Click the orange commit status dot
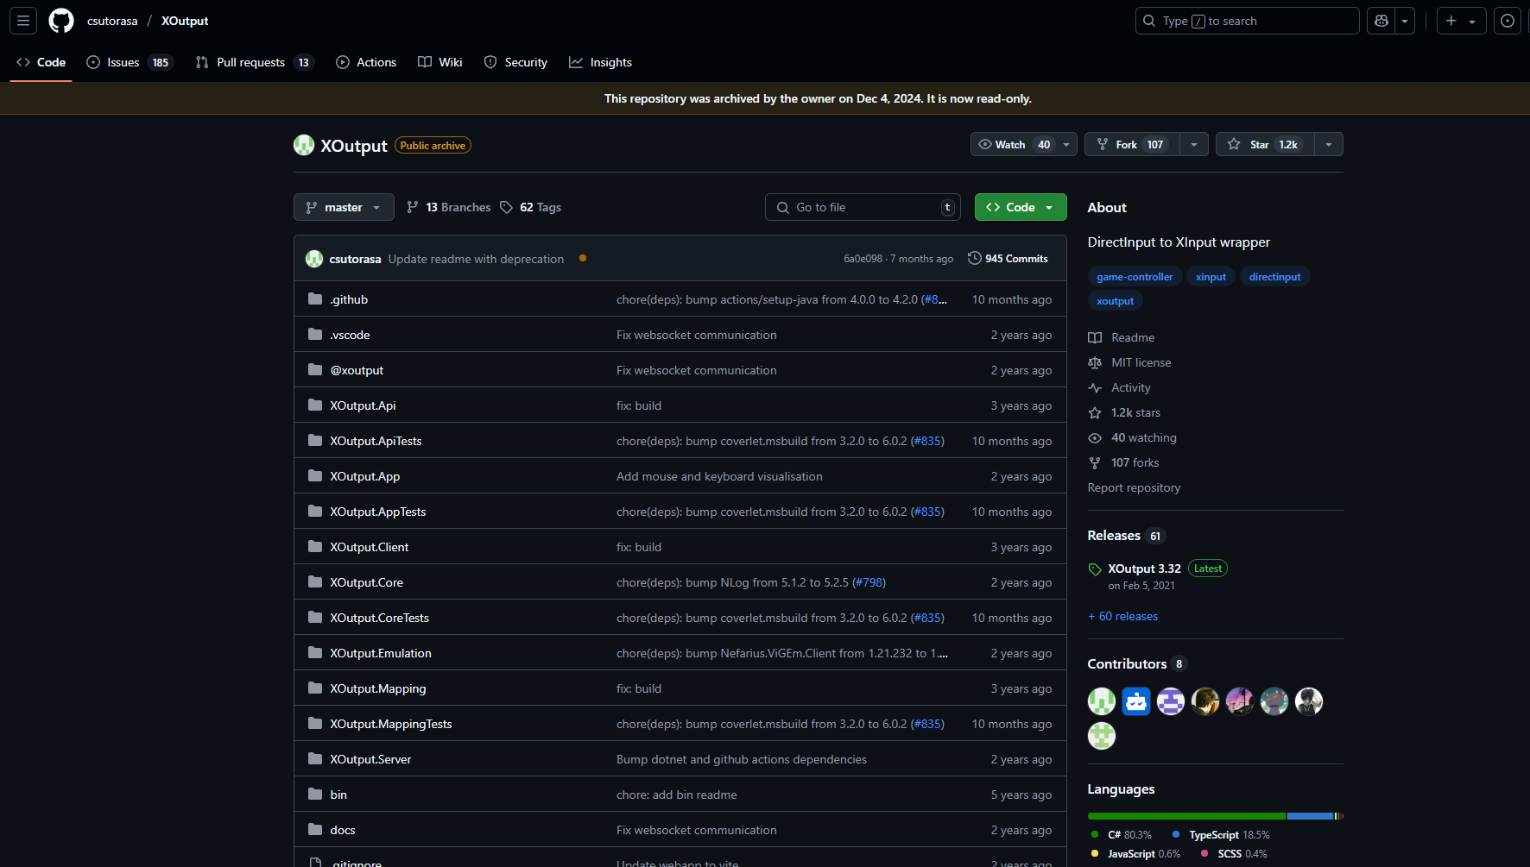The image size is (1530, 867). (583, 258)
